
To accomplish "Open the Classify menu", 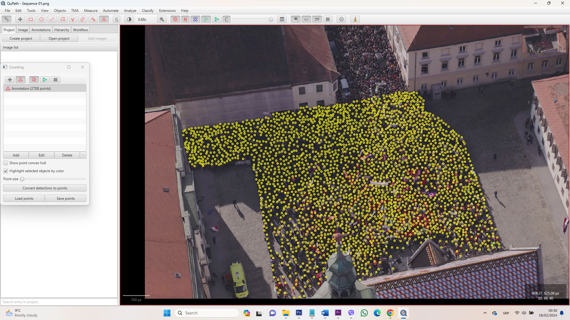I will [x=148, y=10].
